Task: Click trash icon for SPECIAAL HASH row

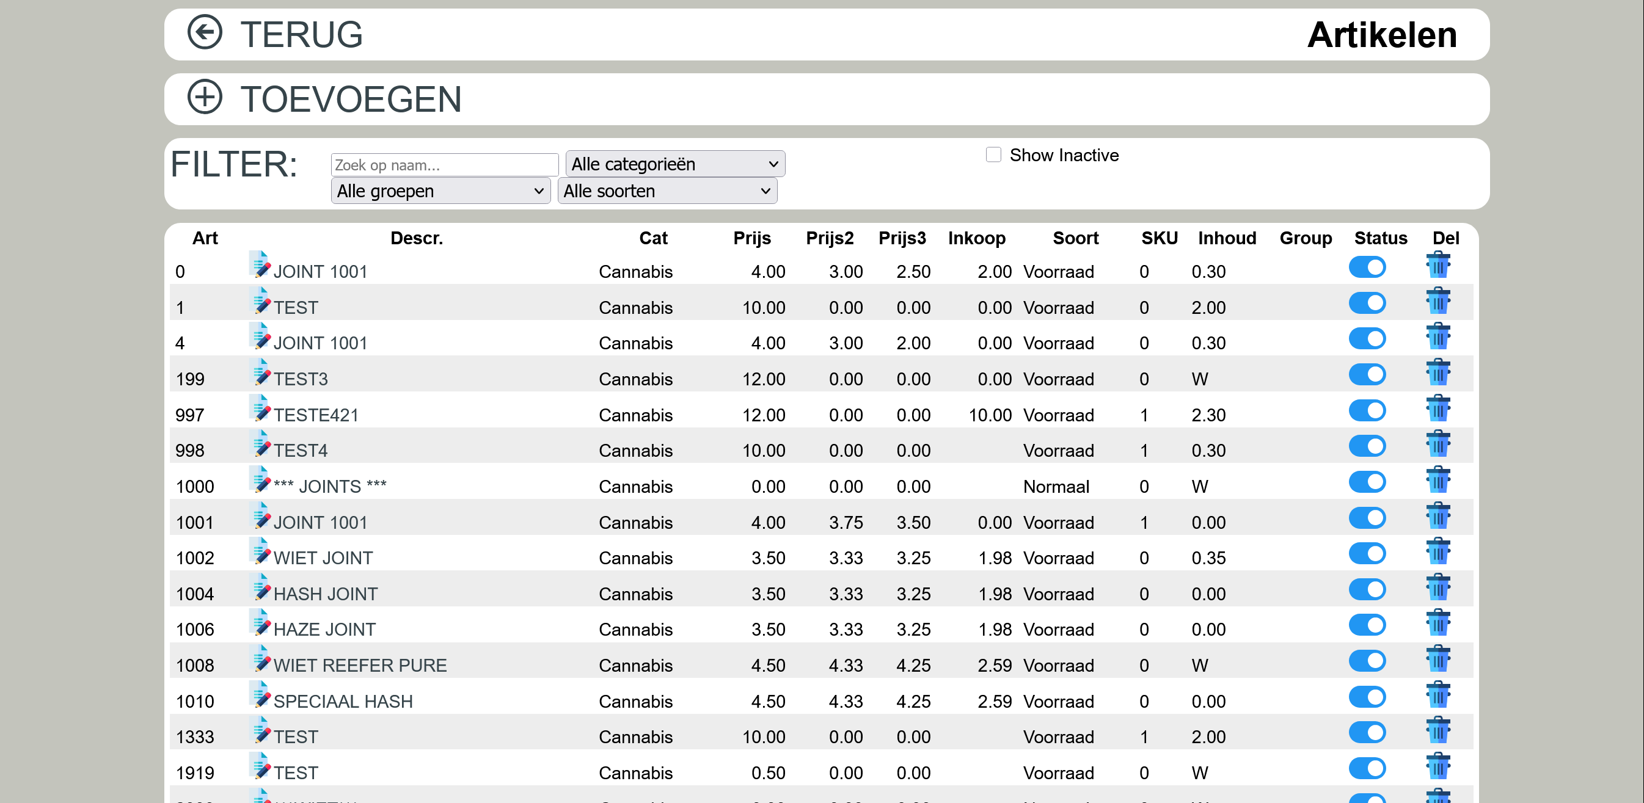Action: pyautogui.click(x=1439, y=694)
